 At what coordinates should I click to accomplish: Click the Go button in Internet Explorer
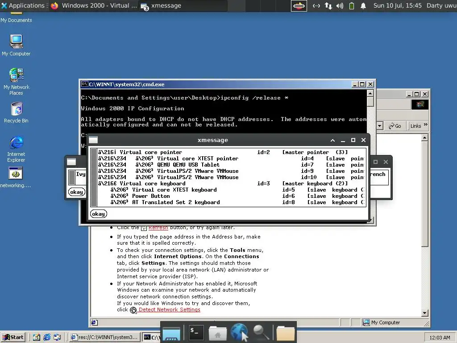pos(395,126)
